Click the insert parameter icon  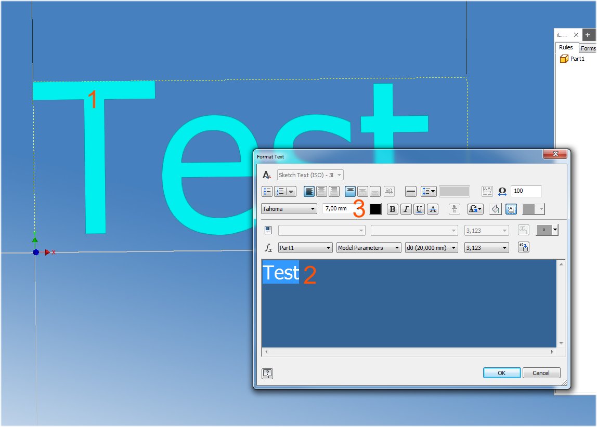click(524, 247)
